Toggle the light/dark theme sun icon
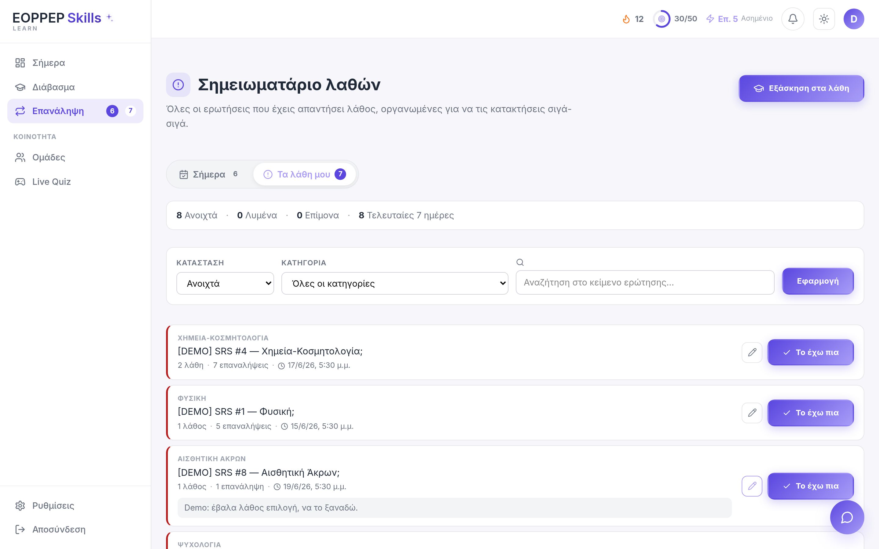The image size is (879, 549). coord(824,19)
